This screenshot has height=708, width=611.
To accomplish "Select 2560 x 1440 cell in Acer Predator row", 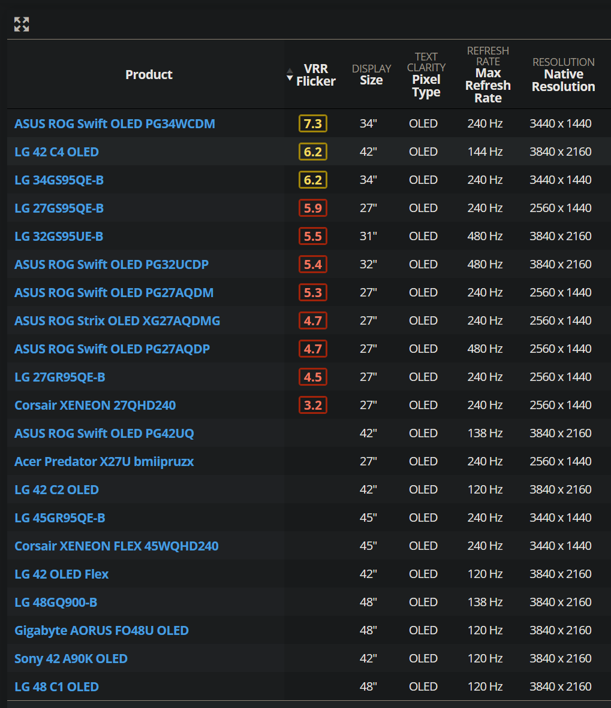I will [x=561, y=461].
